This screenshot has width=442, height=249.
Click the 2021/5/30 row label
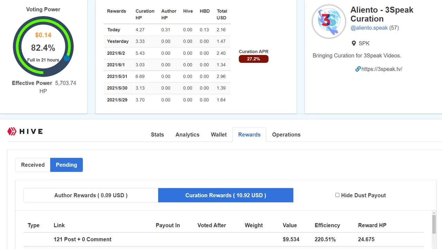click(117, 88)
